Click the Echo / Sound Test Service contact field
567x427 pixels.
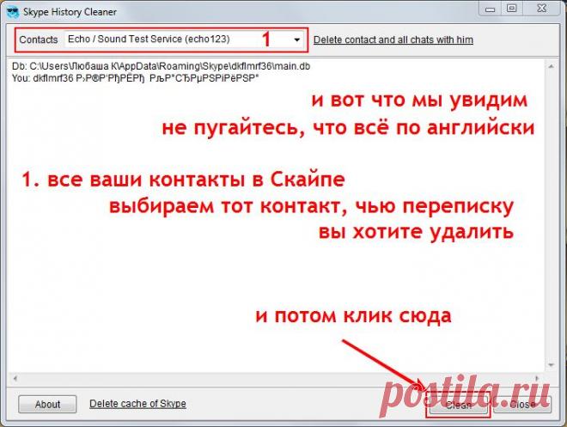pos(184,40)
